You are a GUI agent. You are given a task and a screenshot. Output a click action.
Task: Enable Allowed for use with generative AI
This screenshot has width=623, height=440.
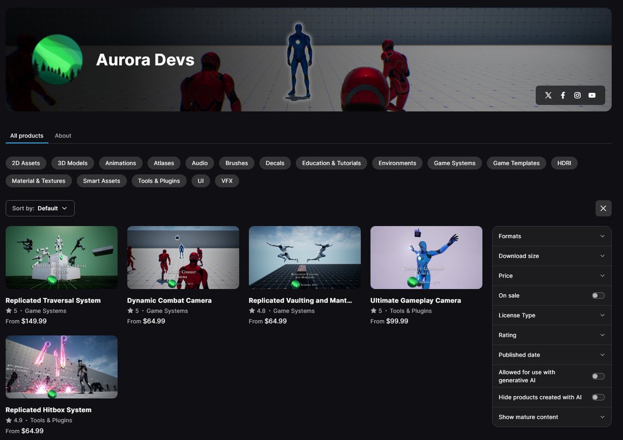tap(598, 376)
